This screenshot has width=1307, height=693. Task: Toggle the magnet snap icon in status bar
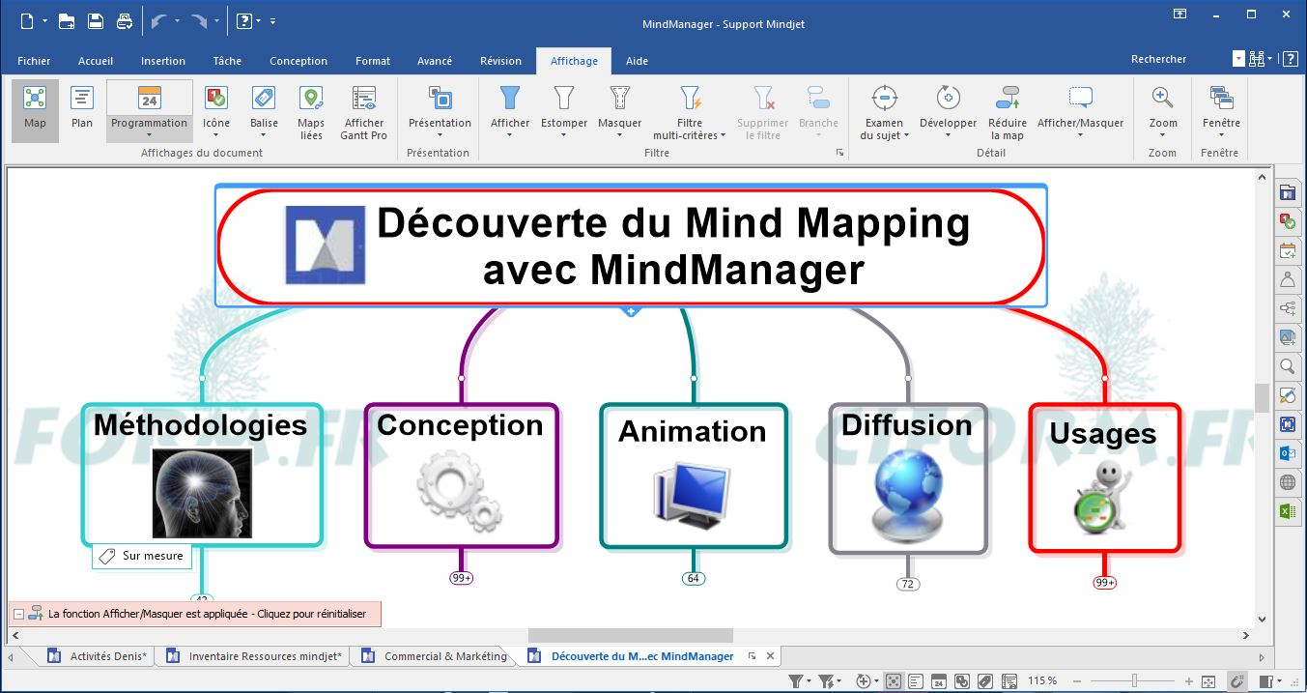(x=1236, y=681)
